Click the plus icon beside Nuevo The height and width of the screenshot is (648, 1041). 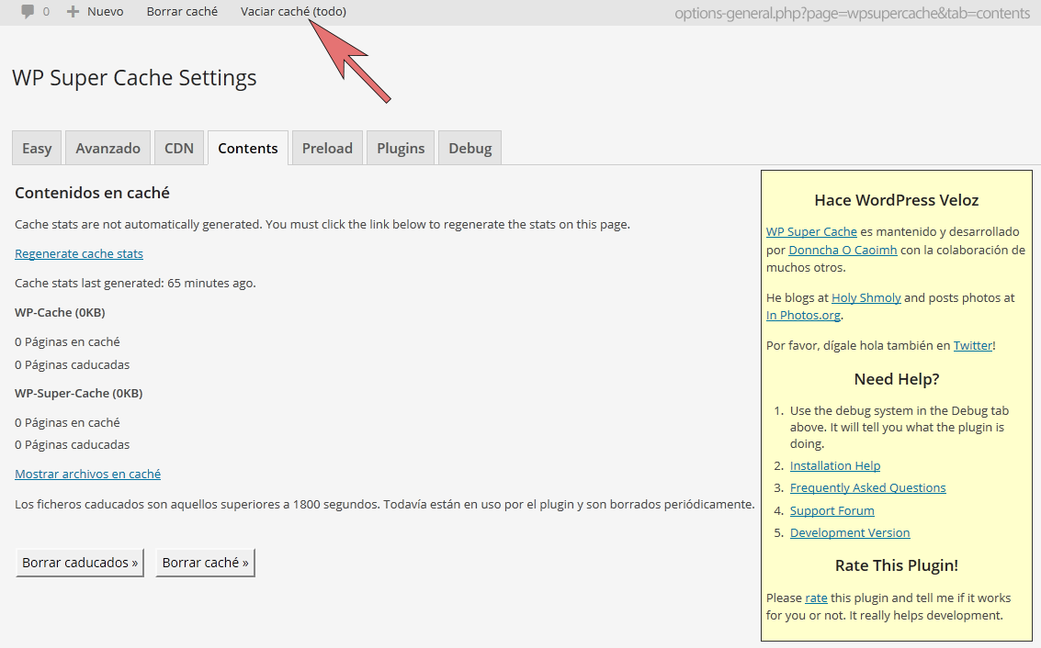(x=73, y=11)
